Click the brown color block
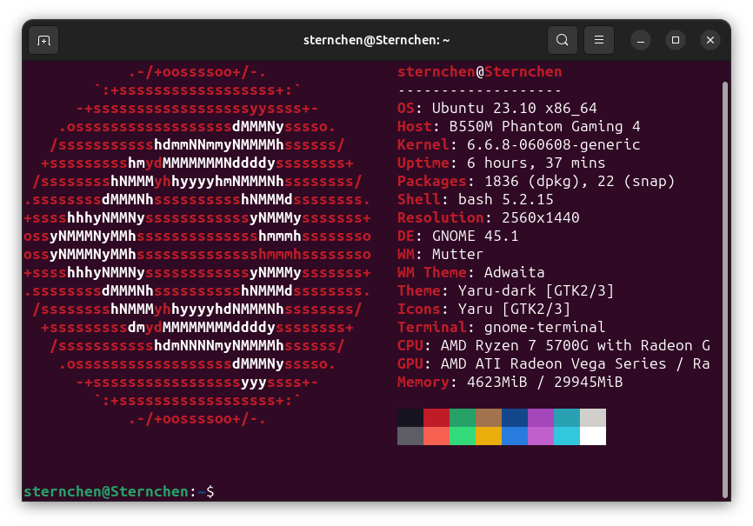 click(489, 418)
